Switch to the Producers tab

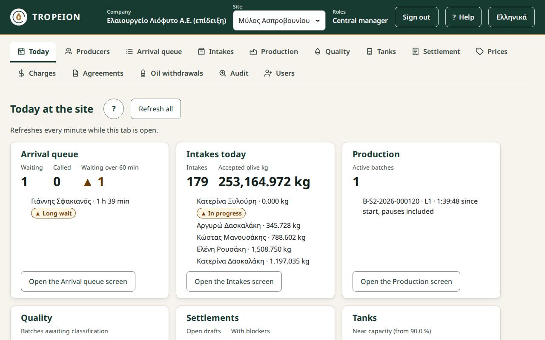click(x=87, y=52)
